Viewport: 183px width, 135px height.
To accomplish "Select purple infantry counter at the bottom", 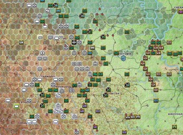I will pos(95,127).
